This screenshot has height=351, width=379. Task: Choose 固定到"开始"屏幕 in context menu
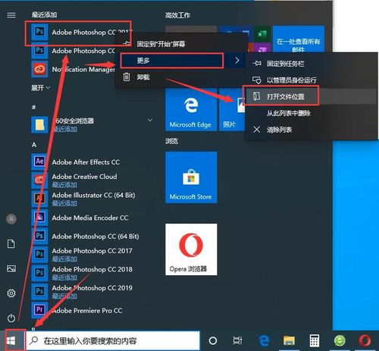click(x=181, y=44)
